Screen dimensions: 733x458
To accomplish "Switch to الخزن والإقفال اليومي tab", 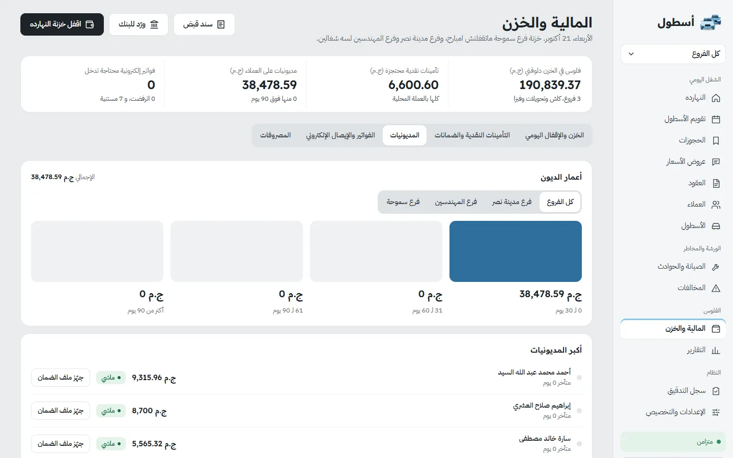I will point(554,135).
